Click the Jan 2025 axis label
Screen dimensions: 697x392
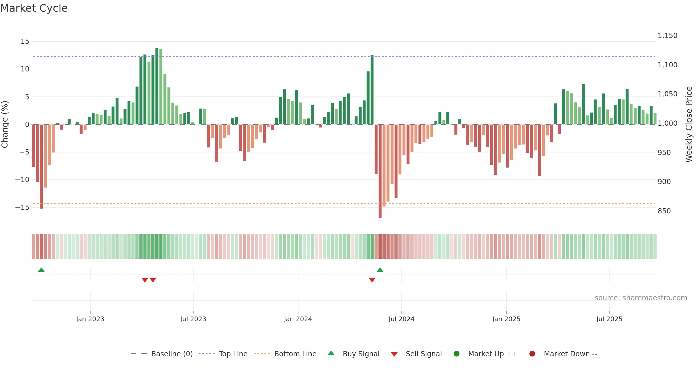(506, 319)
